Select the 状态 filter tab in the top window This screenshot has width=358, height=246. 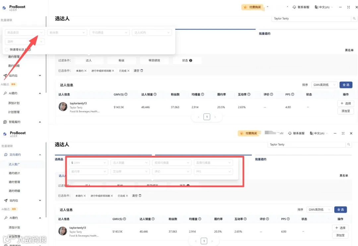187,61
